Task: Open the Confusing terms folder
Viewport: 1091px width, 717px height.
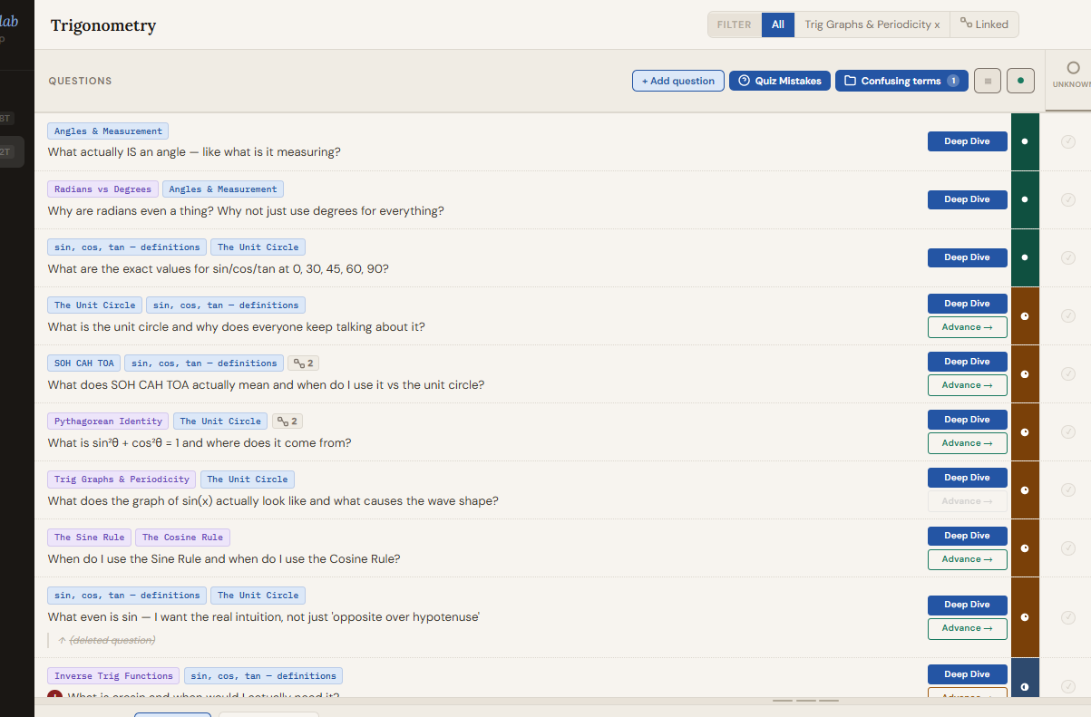Action: click(901, 81)
